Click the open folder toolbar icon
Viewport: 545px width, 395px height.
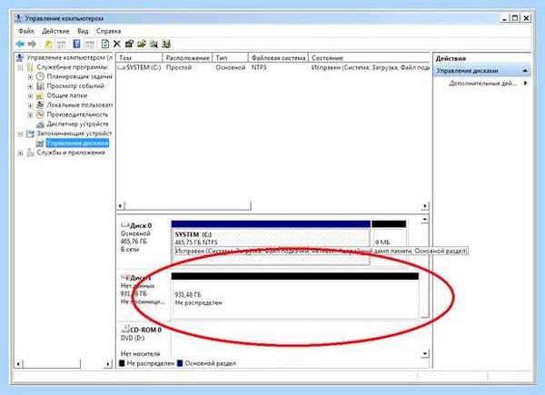click(142, 44)
